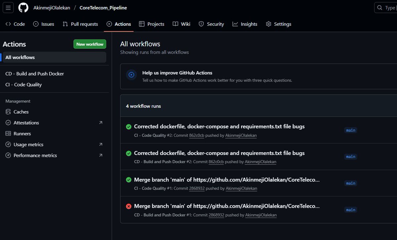Open commit 862c0cb in CI - Code Quality #2 row
The height and width of the screenshot is (240, 397).
coord(197,135)
